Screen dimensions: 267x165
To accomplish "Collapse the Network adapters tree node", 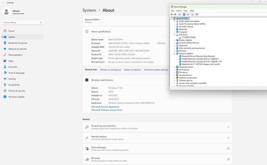I will coord(174,53).
